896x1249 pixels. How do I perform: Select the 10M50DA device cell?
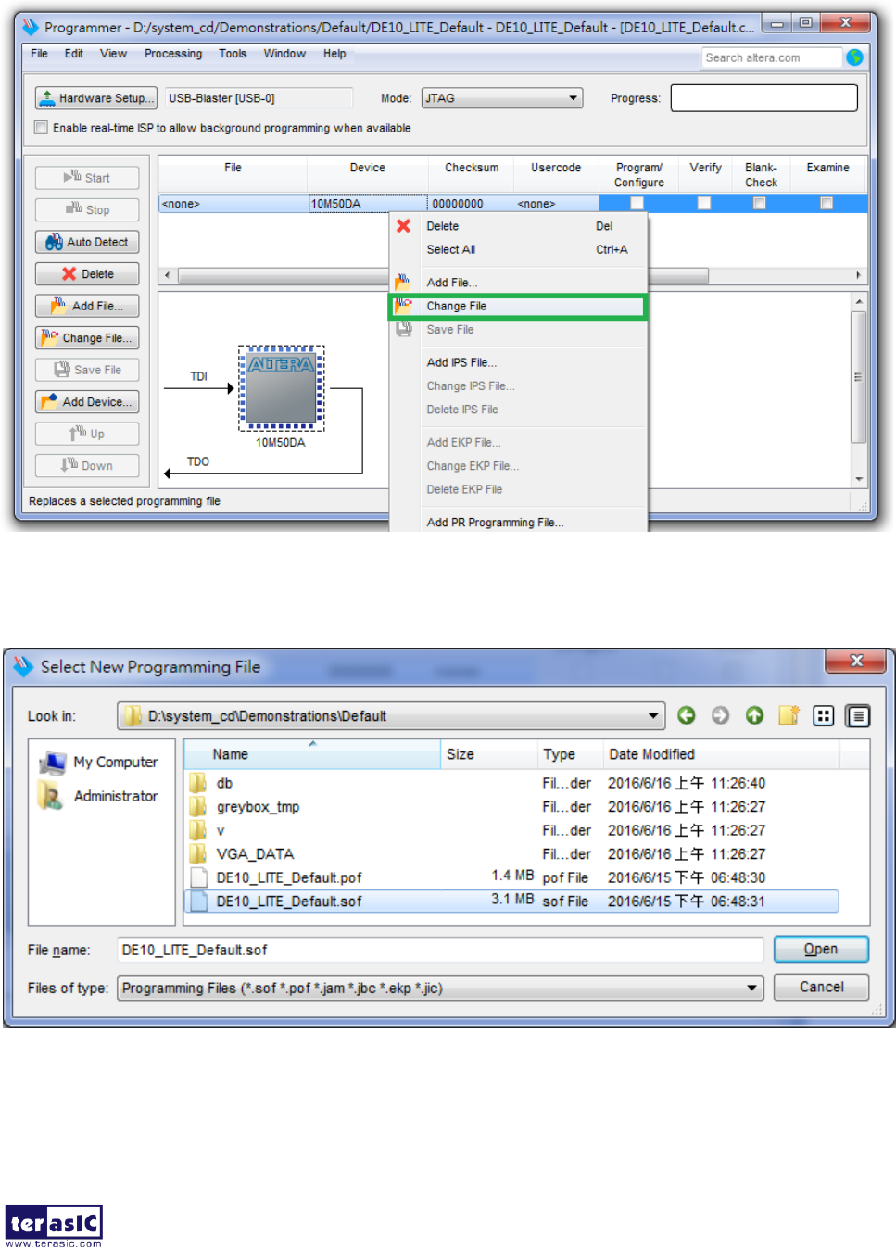coord(368,204)
